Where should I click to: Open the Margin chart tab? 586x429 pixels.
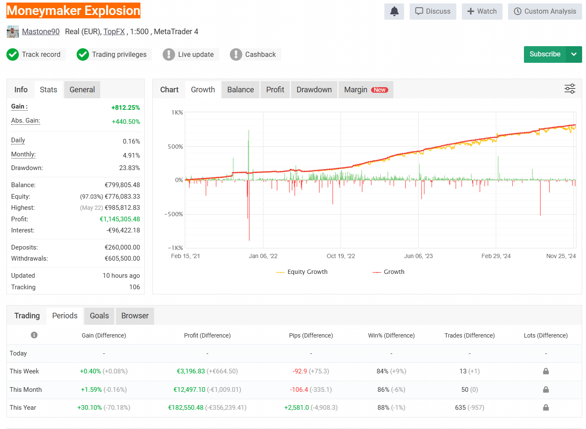tap(366, 90)
